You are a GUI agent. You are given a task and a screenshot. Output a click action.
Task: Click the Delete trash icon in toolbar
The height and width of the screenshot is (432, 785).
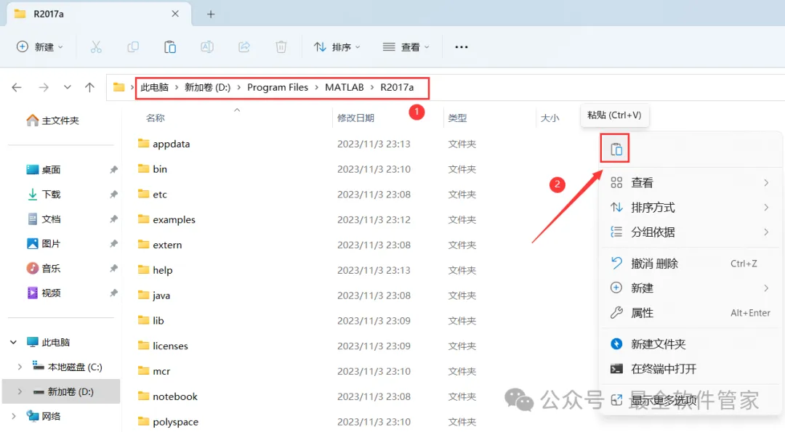click(x=281, y=47)
